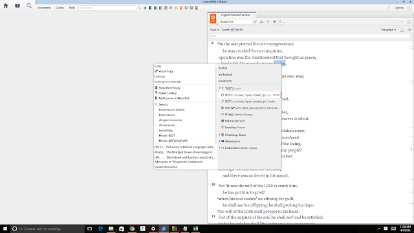Open the Guides menu
The height and width of the screenshot is (233, 414).
click(x=60, y=8)
